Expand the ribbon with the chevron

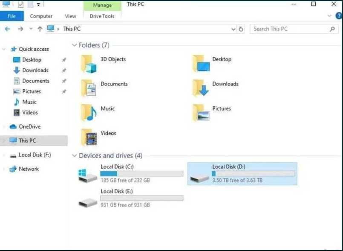tap(329, 16)
